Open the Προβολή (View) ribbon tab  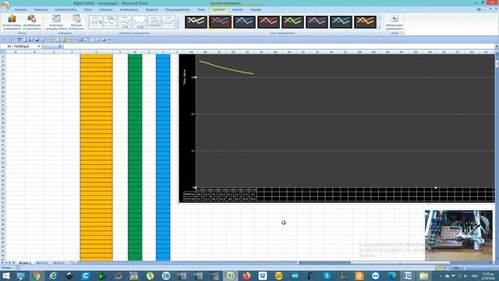point(151,9)
